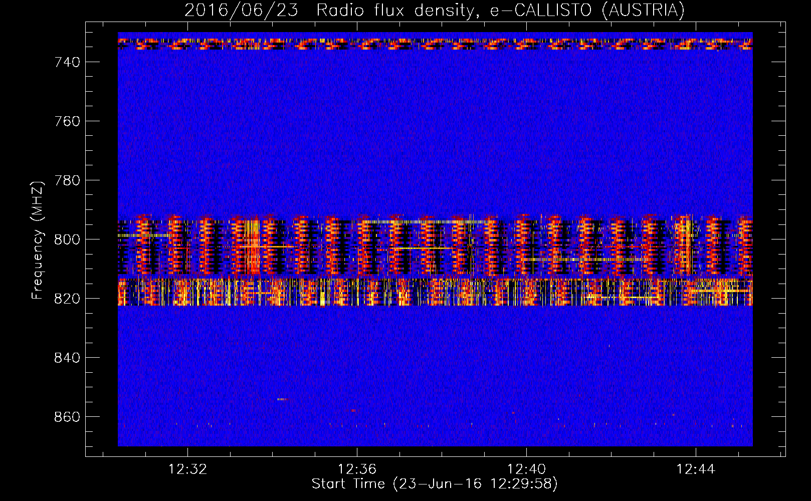Image resolution: width=811 pixels, height=501 pixels.
Task: Click the 820 frequency tick label
Action: (x=67, y=299)
